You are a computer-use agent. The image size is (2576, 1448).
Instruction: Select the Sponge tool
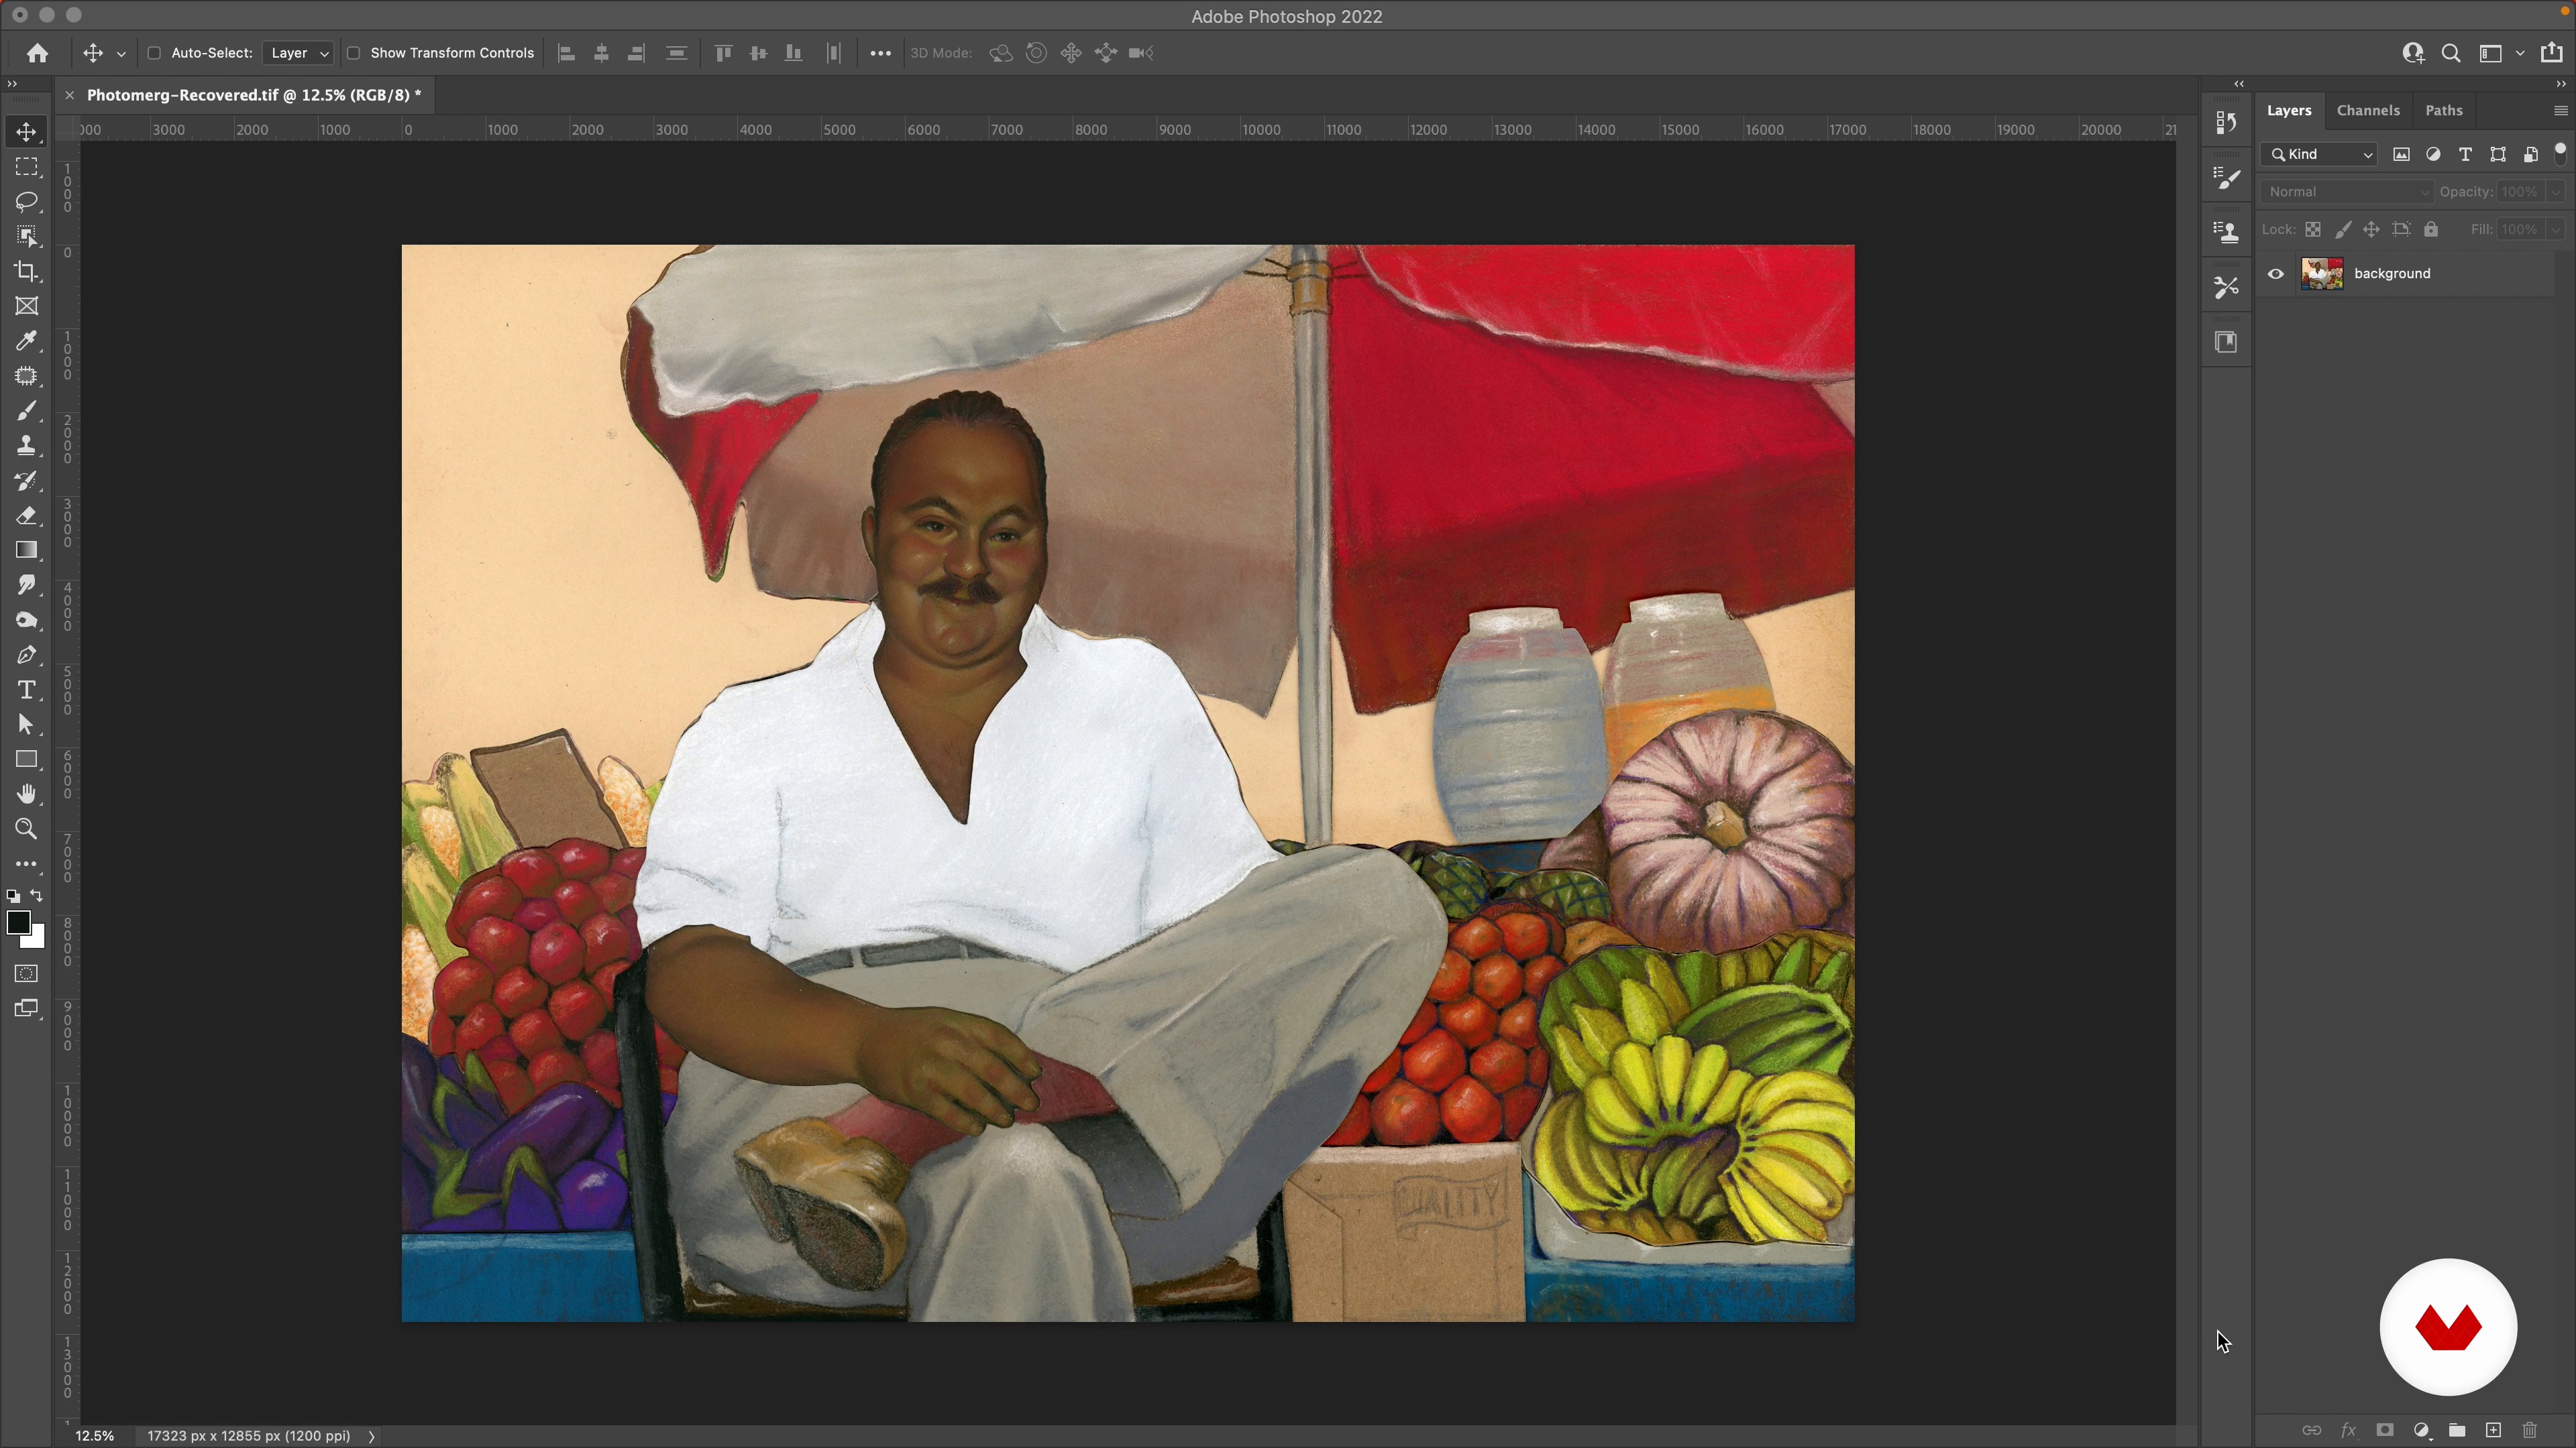click(x=27, y=621)
